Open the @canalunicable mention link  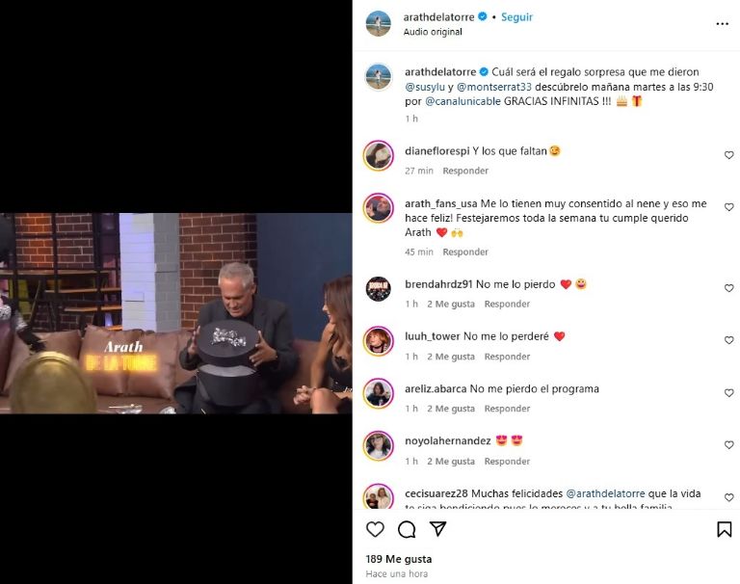pos(462,101)
